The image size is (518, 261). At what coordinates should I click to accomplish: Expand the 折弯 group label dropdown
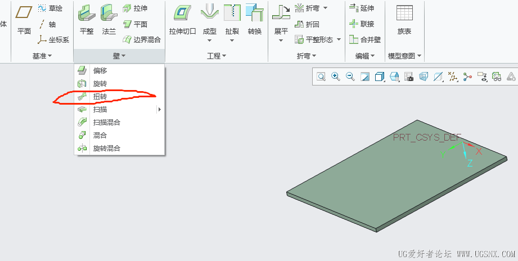coord(307,56)
